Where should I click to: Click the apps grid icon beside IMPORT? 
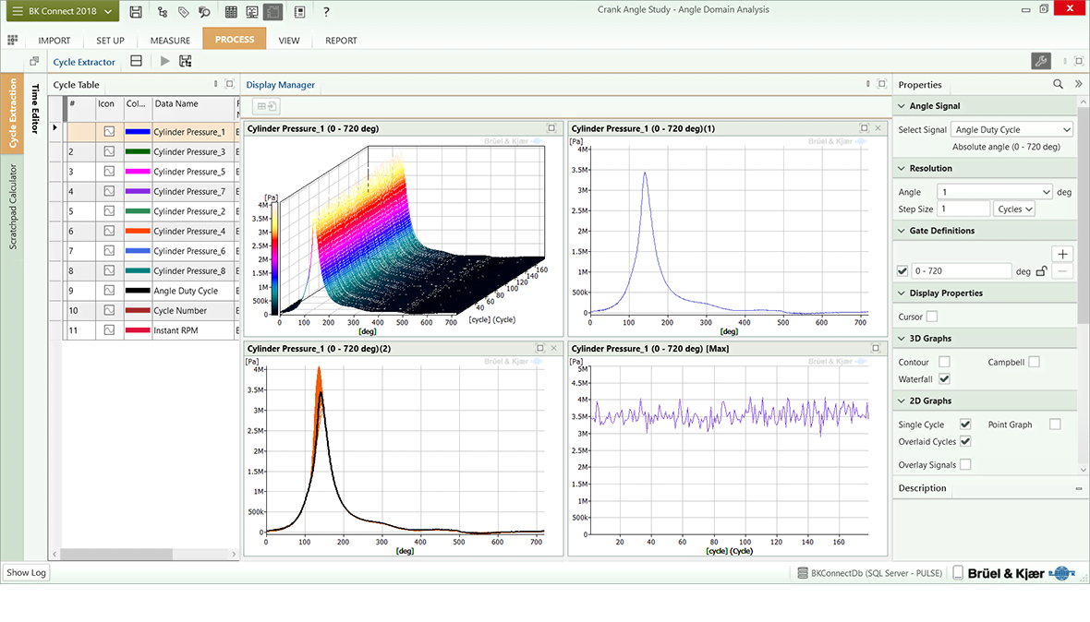pos(13,41)
